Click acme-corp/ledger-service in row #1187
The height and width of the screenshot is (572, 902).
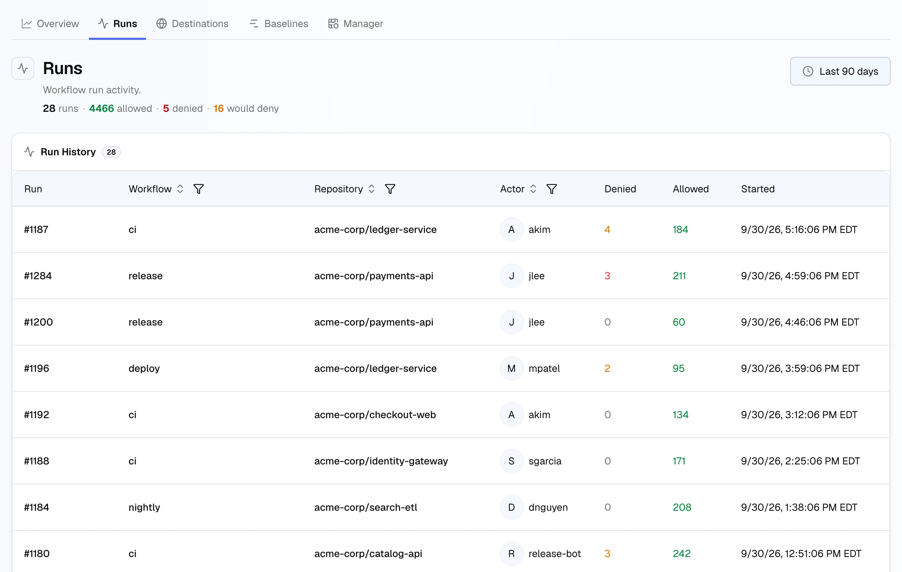[x=375, y=229]
